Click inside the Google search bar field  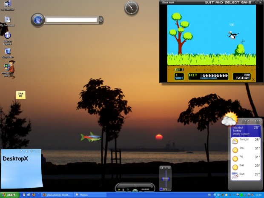click(71, 20)
